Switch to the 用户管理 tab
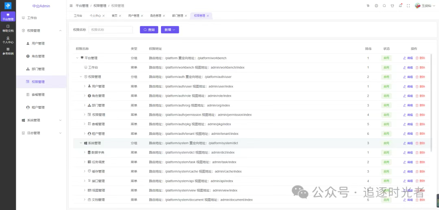This screenshot has width=439, height=210. 134,16
